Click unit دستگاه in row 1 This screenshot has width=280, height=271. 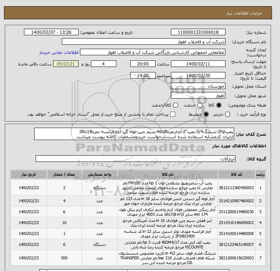click(x=100, y=188)
